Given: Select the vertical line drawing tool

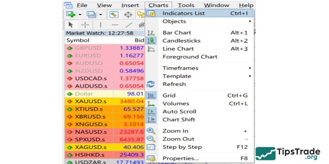Looking at the screenshot, I should (x=100, y=25).
